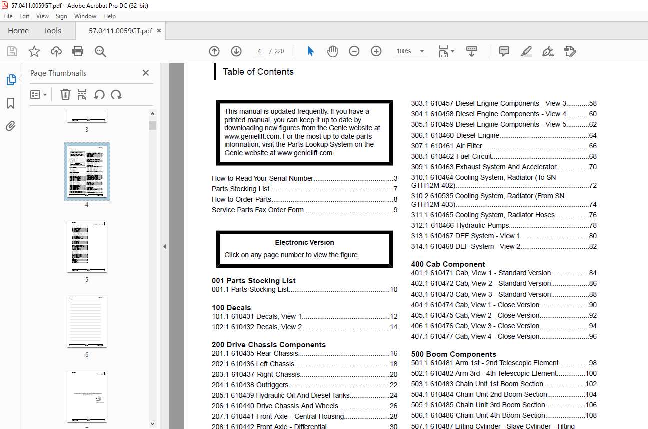The width and height of the screenshot is (648, 429).
Task: Open the Help menu
Action: (x=109, y=16)
